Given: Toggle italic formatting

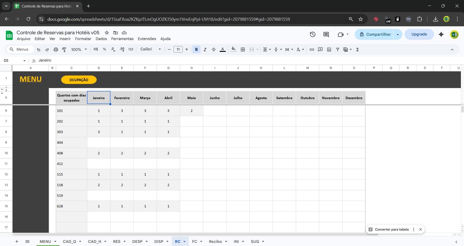Looking at the screenshot, I should point(205,49).
